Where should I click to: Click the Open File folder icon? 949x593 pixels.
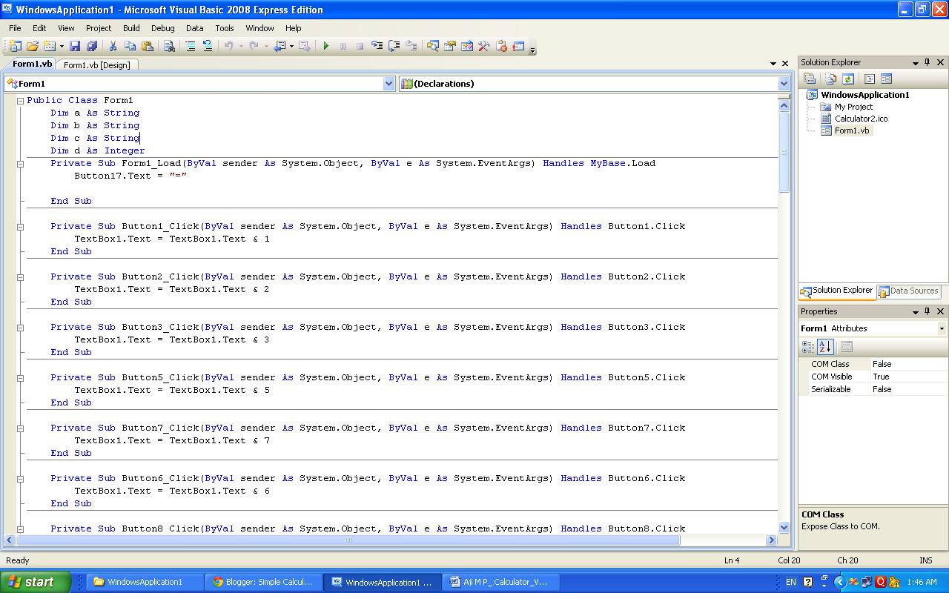32,46
